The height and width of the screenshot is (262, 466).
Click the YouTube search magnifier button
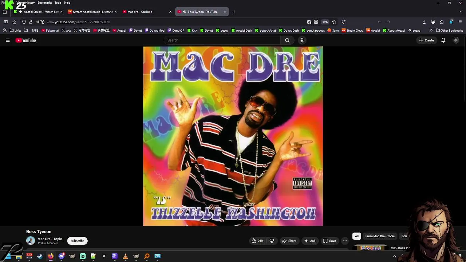(287, 40)
